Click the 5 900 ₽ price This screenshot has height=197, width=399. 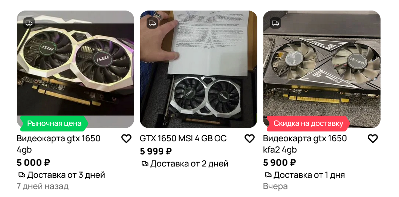[280, 162]
